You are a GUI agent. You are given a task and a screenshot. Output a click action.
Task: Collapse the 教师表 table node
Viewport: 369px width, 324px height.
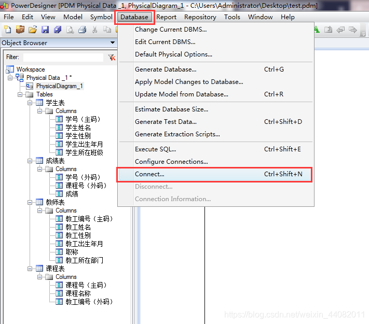pyautogui.click(x=30, y=202)
